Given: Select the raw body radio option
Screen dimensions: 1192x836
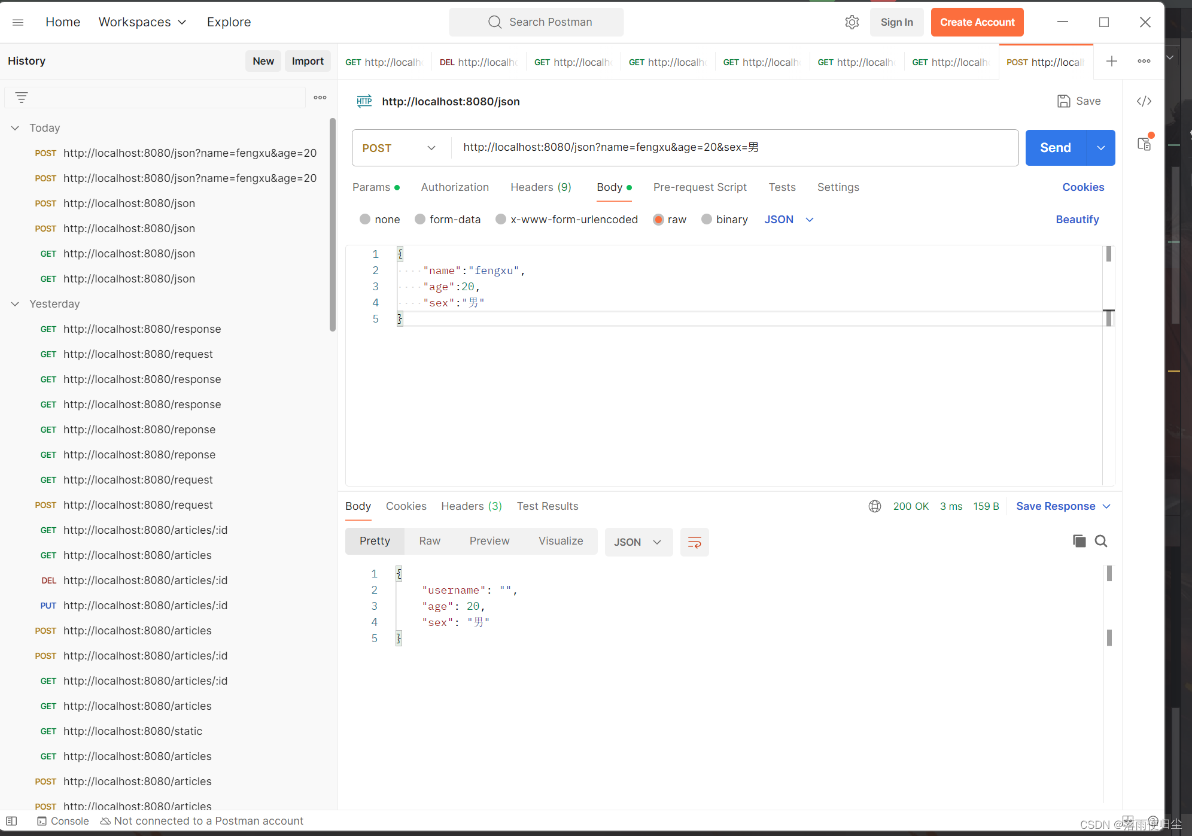Looking at the screenshot, I should (658, 219).
